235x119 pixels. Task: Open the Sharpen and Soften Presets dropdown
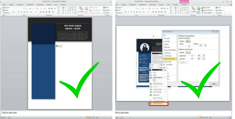(x=188, y=41)
